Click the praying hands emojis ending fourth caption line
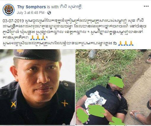 tap(38, 38)
